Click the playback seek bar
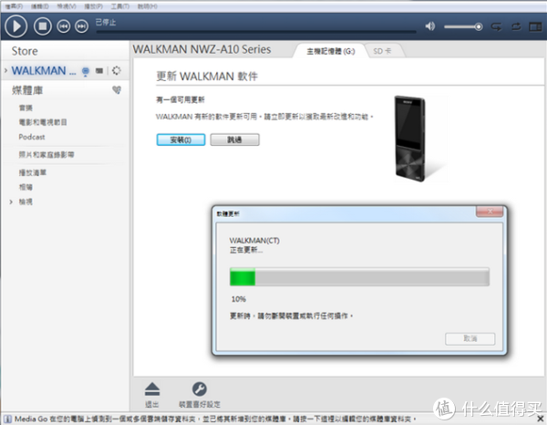Screen dimensions: 547x425 pos(256,31)
